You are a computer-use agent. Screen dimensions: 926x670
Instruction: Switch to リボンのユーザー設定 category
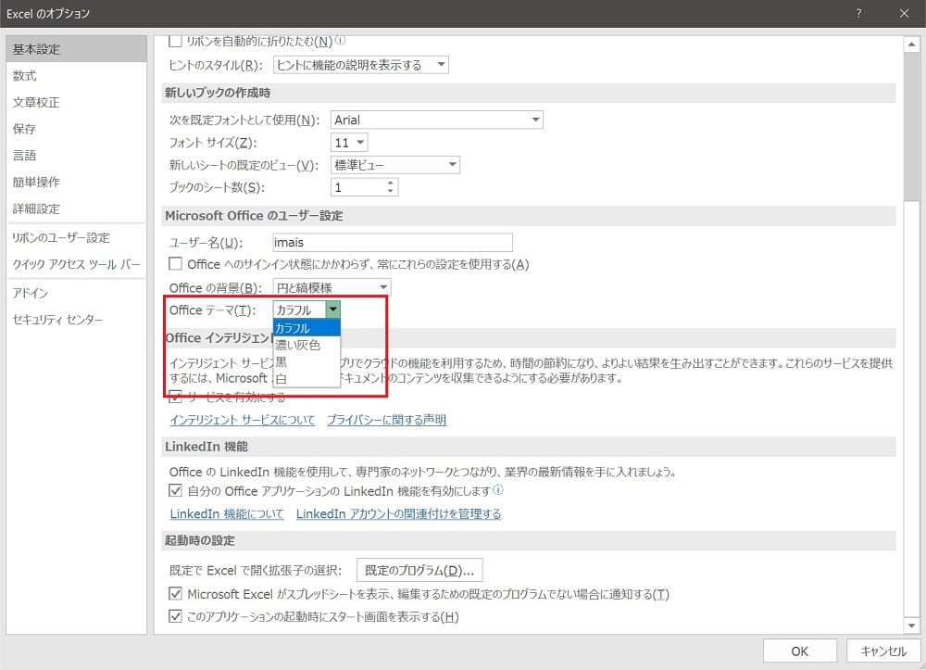61,237
